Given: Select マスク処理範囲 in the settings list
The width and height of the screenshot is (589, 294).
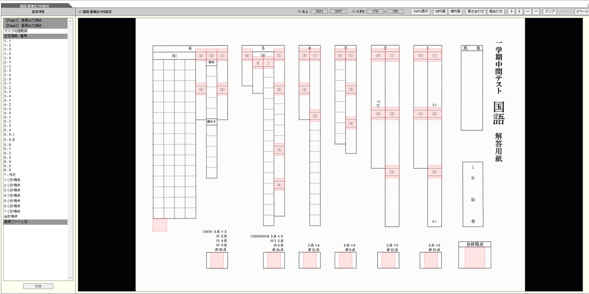Looking at the screenshot, I should (x=16, y=31).
